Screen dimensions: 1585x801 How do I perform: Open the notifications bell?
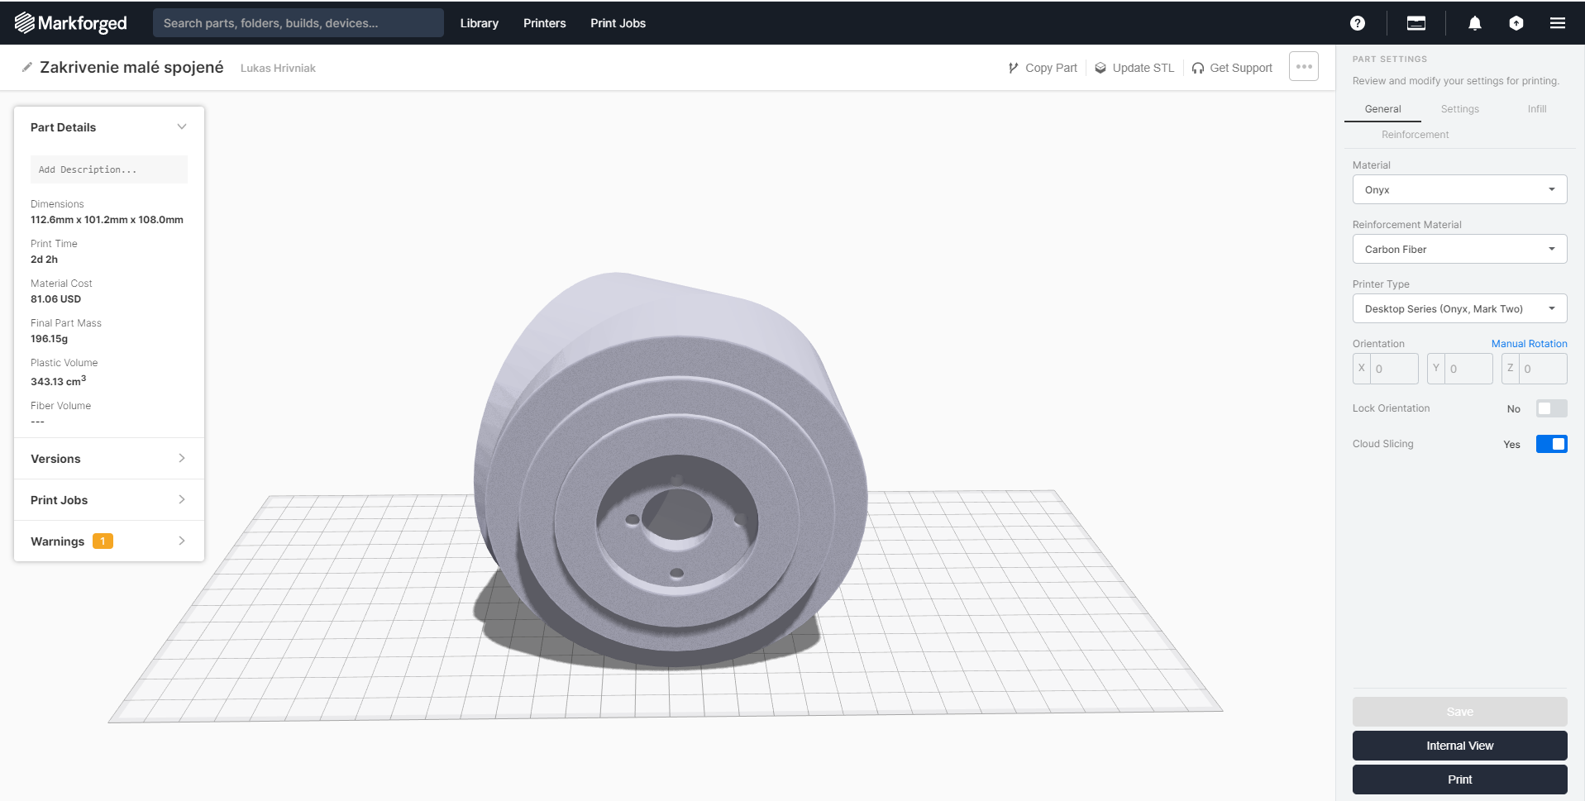tap(1475, 23)
